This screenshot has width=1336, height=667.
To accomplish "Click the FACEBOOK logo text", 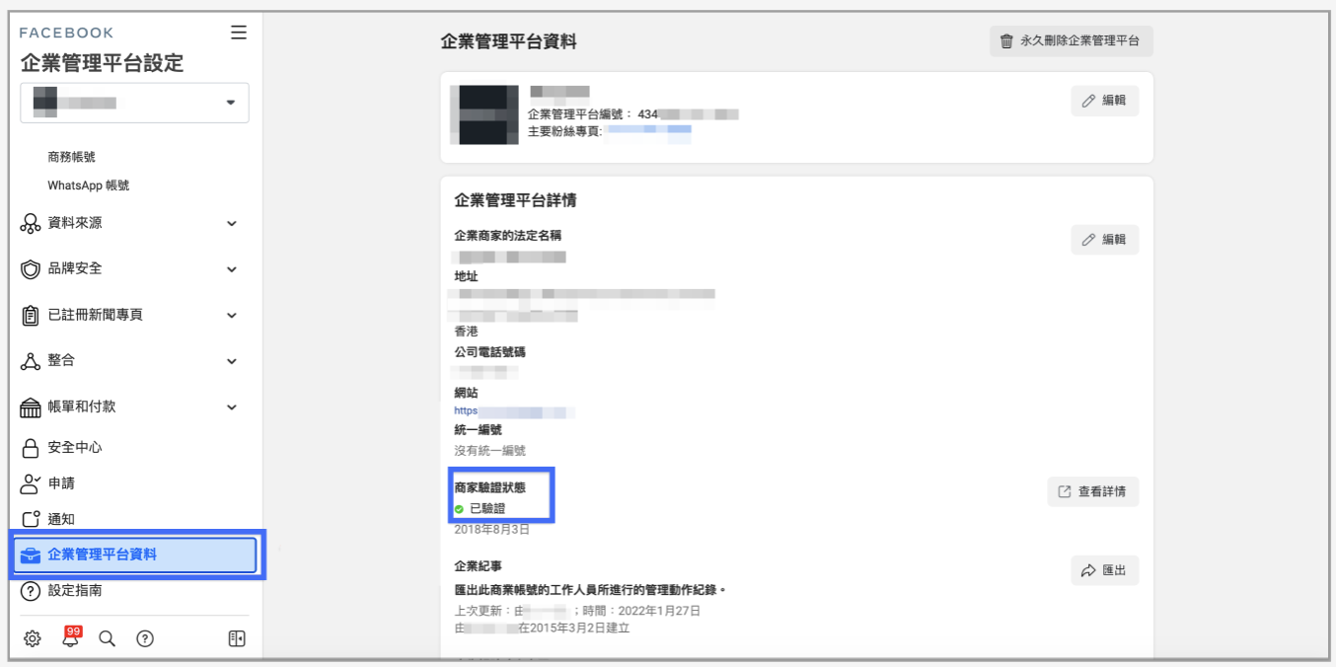I will (66, 33).
